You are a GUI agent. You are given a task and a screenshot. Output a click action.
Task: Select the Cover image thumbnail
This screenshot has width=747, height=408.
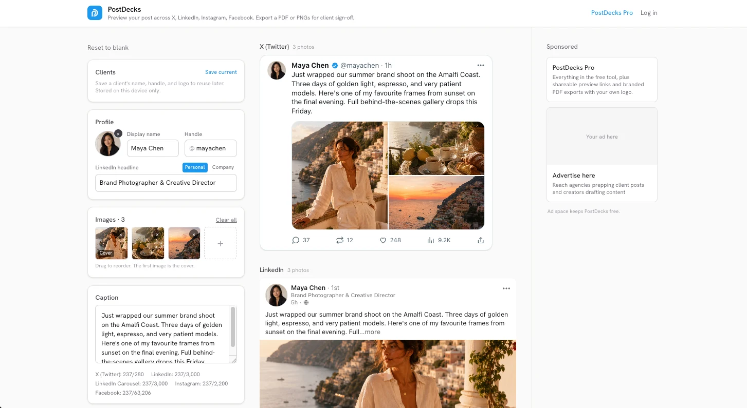click(112, 243)
